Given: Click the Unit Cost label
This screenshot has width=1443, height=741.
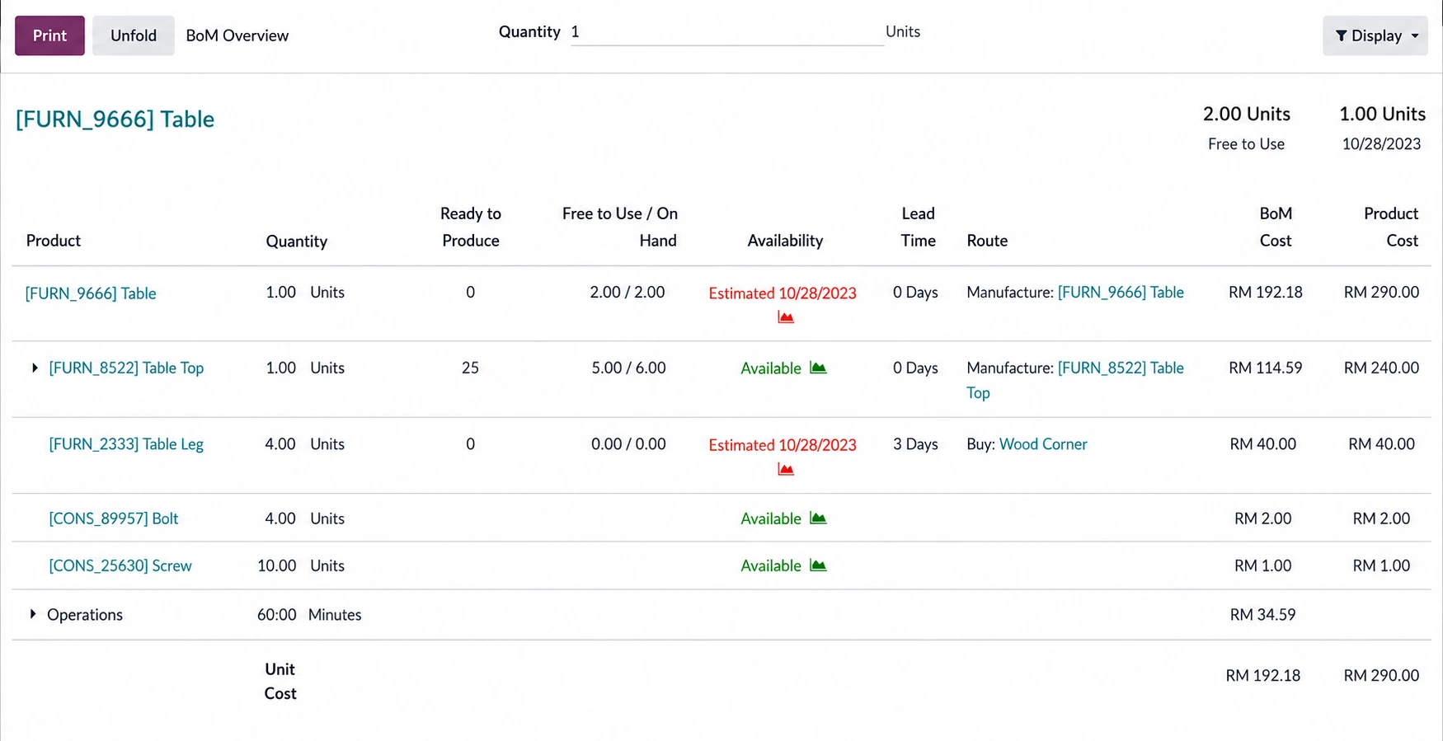Looking at the screenshot, I should (x=280, y=682).
